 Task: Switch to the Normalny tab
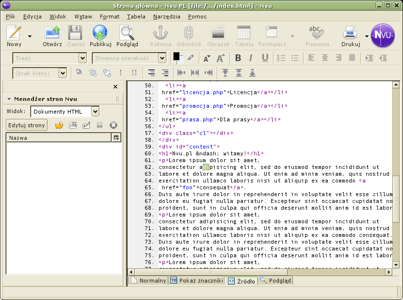point(148,281)
